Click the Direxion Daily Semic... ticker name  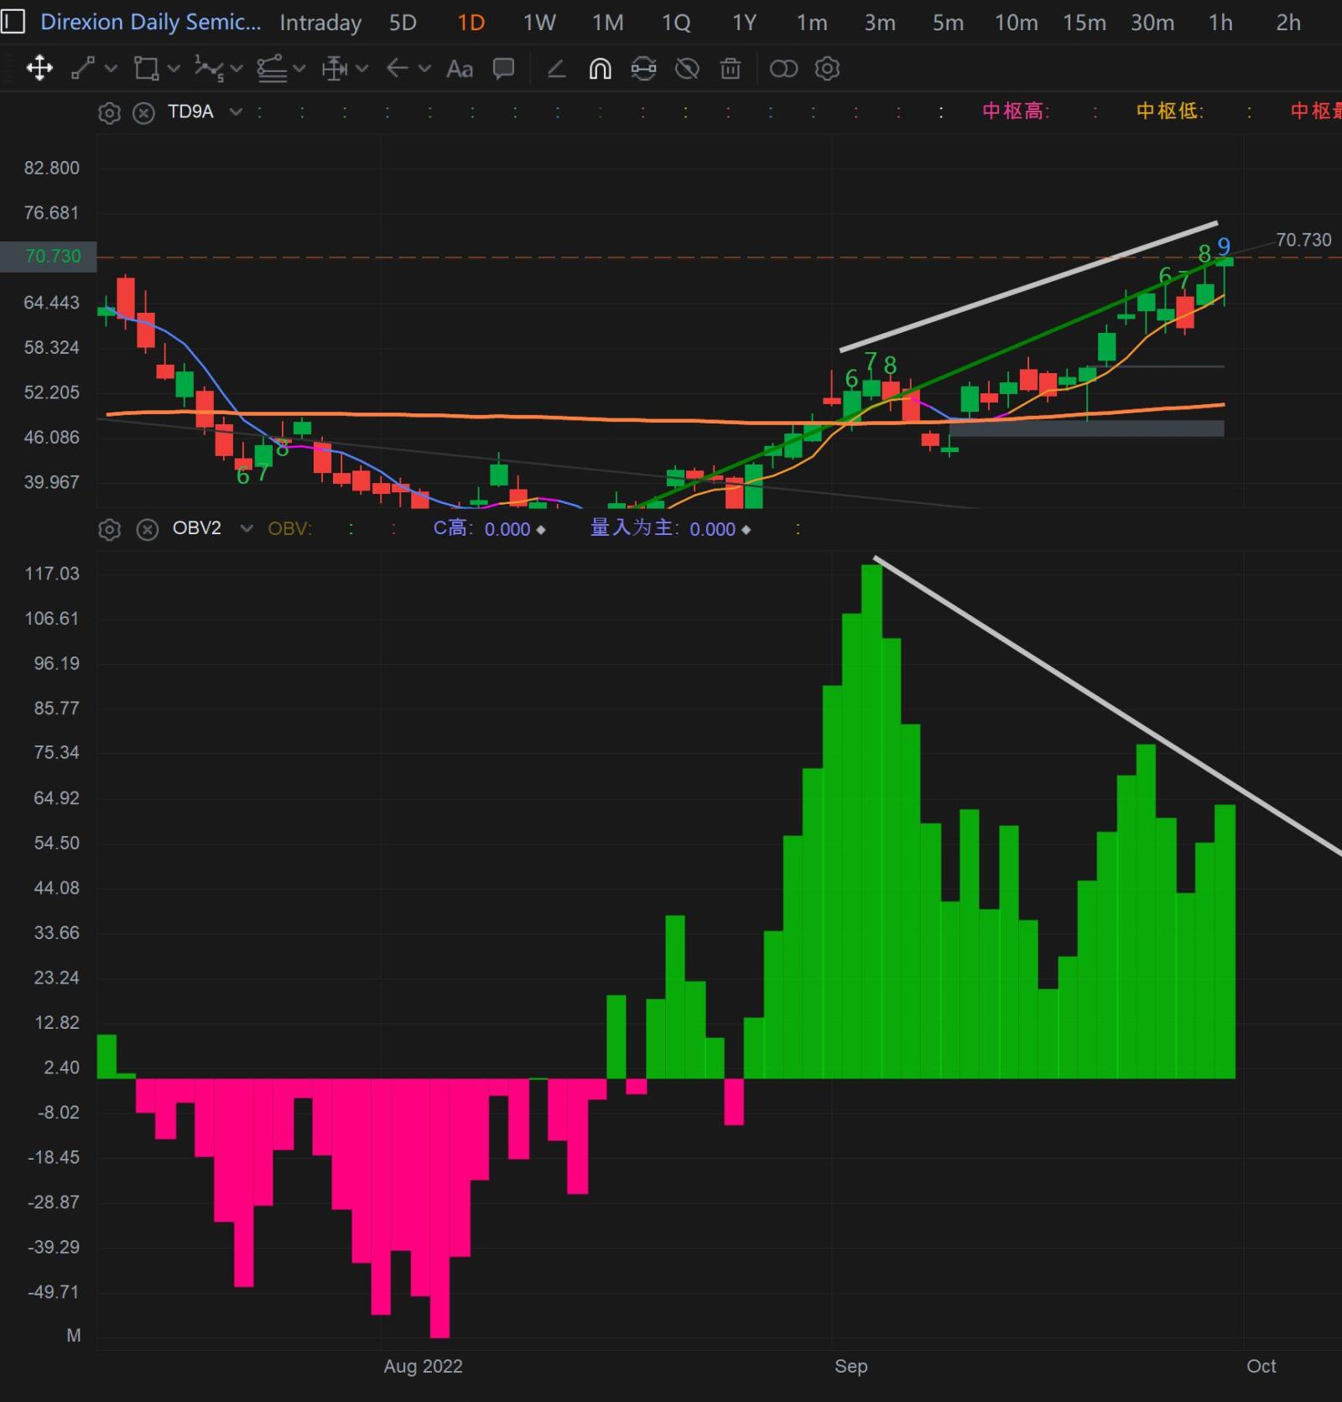[x=151, y=22]
